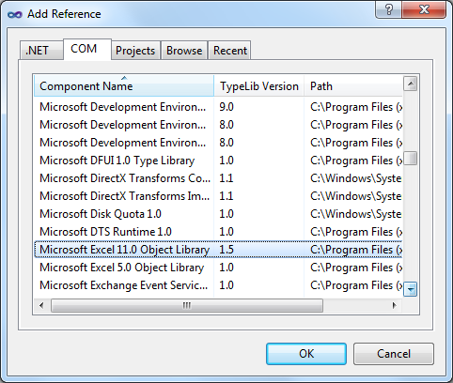
Task: Click the version 9.0 cell
Action: pyautogui.click(x=226, y=107)
